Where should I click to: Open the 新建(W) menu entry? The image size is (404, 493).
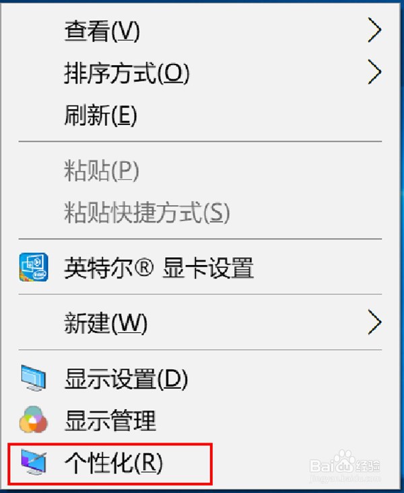200,323
